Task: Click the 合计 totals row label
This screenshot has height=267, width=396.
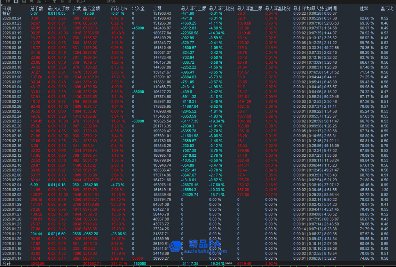Action: pos(7,263)
